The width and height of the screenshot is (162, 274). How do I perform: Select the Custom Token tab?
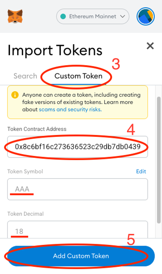click(x=78, y=76)
